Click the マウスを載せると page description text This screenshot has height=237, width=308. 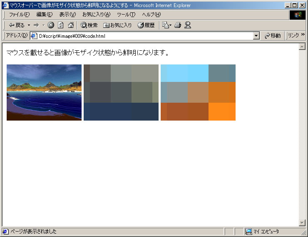[x=87, y=52]
